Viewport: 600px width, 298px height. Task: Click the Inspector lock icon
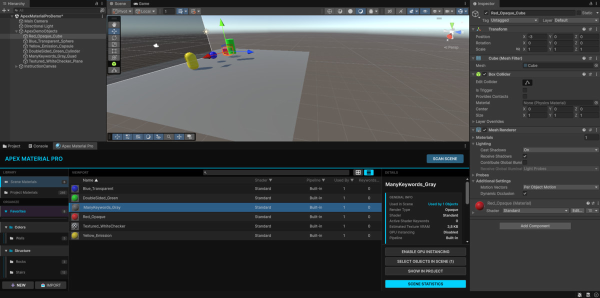tap(590, 3)
